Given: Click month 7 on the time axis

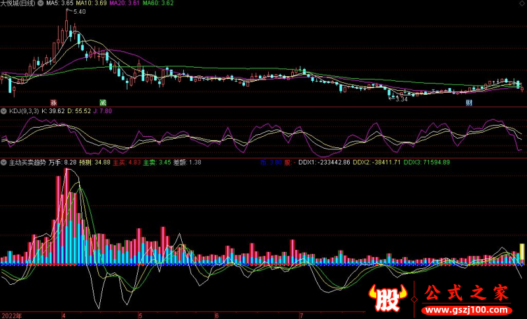Looking at the screenshot, I should click(x=301, y=316).
